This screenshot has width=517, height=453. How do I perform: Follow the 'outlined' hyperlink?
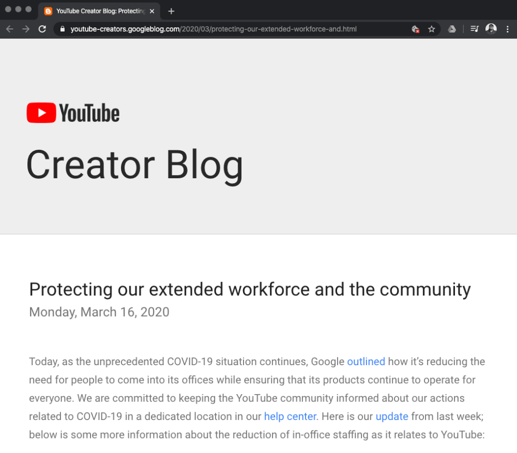point(366,362)
